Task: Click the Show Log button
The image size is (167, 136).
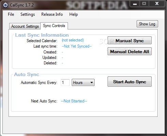Action: [147, 24]
